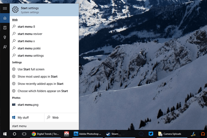Click the Windows Start button
The width and height of the screenshot is (207, 138).
click(x=5, y=134)
